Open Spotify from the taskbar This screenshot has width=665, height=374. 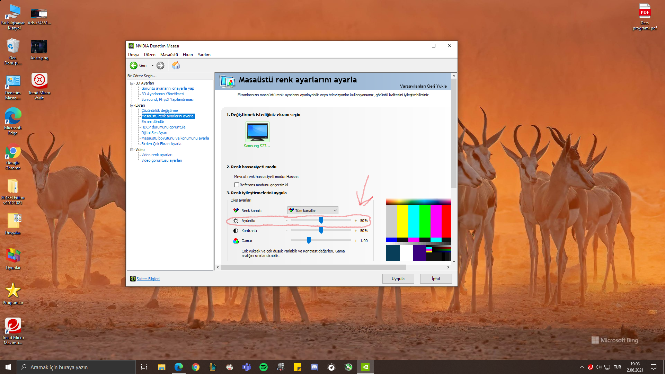(264, 367)
